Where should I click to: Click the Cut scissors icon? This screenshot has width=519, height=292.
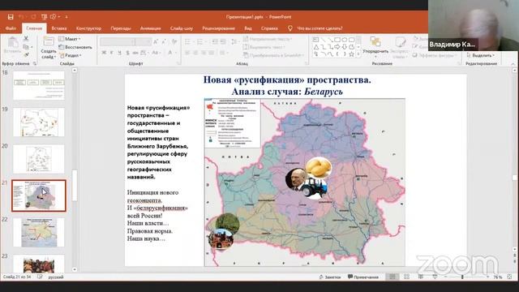(26, 39)
